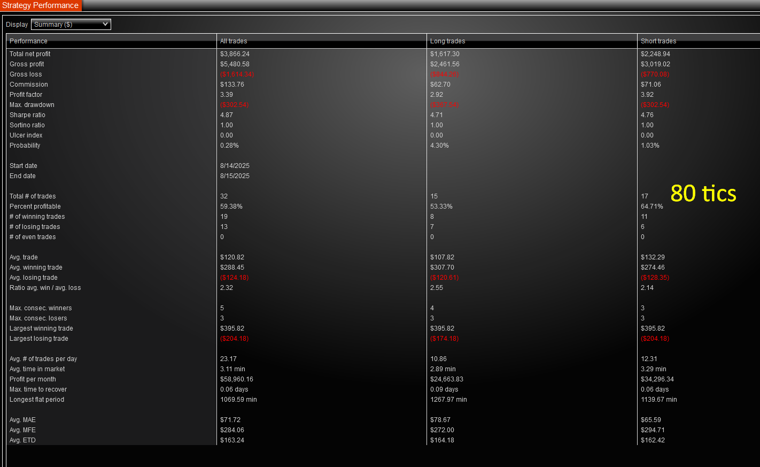
Task: Click the start date value 8/14/2025
Action: 235,166
